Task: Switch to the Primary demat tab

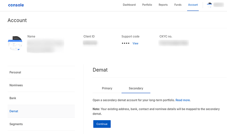Action: [x=107, y=88]
